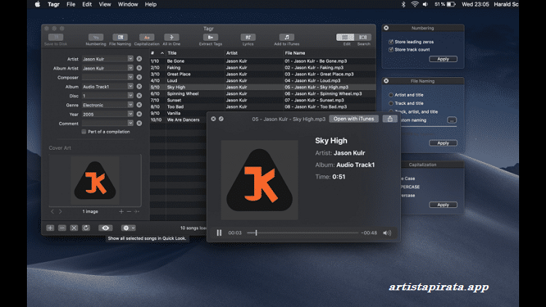Image resolution: width=546 pixels, height=307 pixels.
Task: Open the Lyrics tool
Action: [x=249, y=36]
